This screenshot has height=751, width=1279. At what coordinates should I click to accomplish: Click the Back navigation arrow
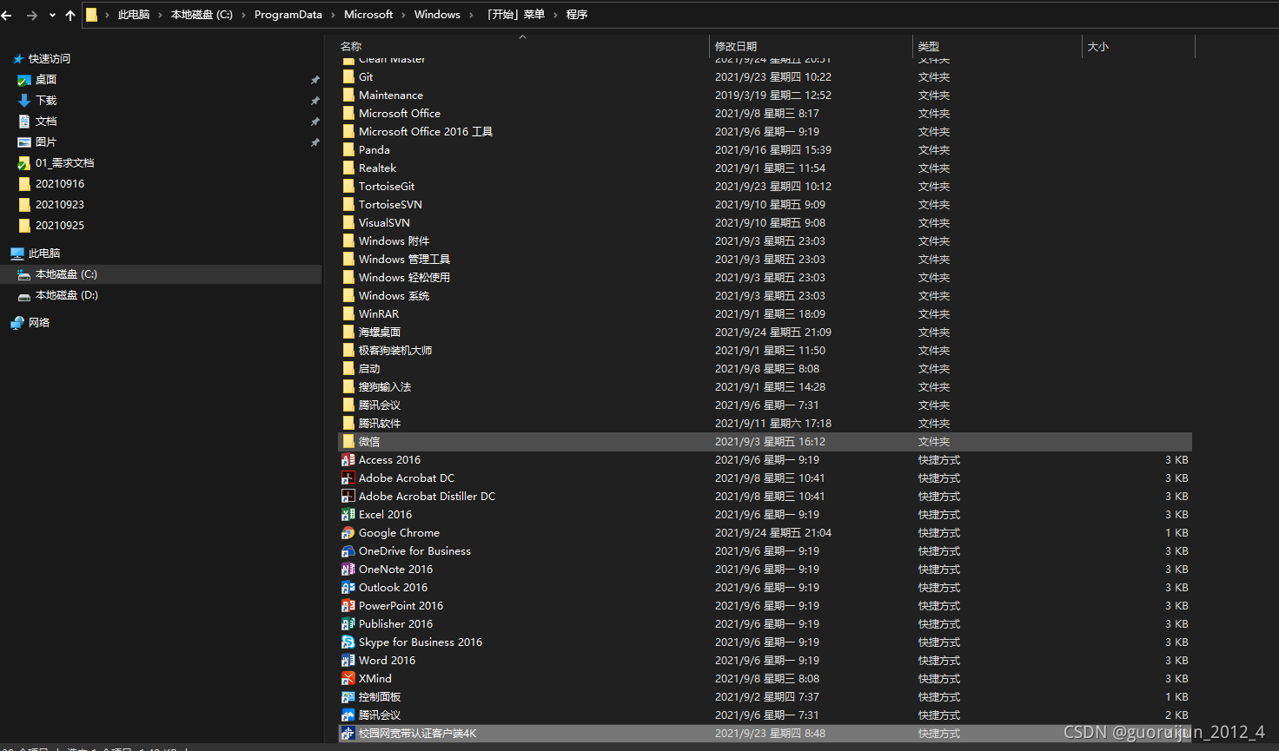click(x=7, y=15)
